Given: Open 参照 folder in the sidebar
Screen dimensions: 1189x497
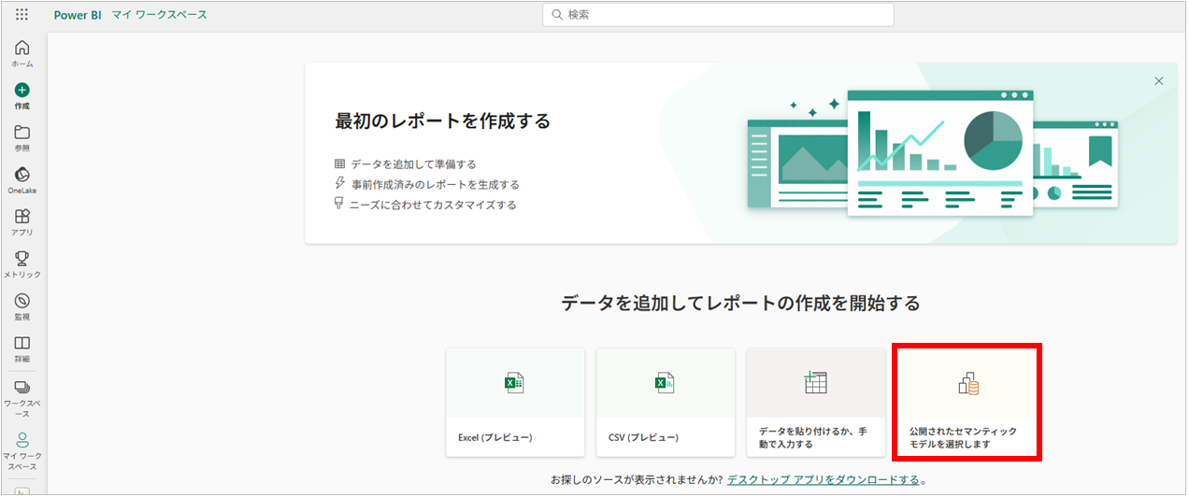Looking at the screenshot, I should [x=22, y=138].
